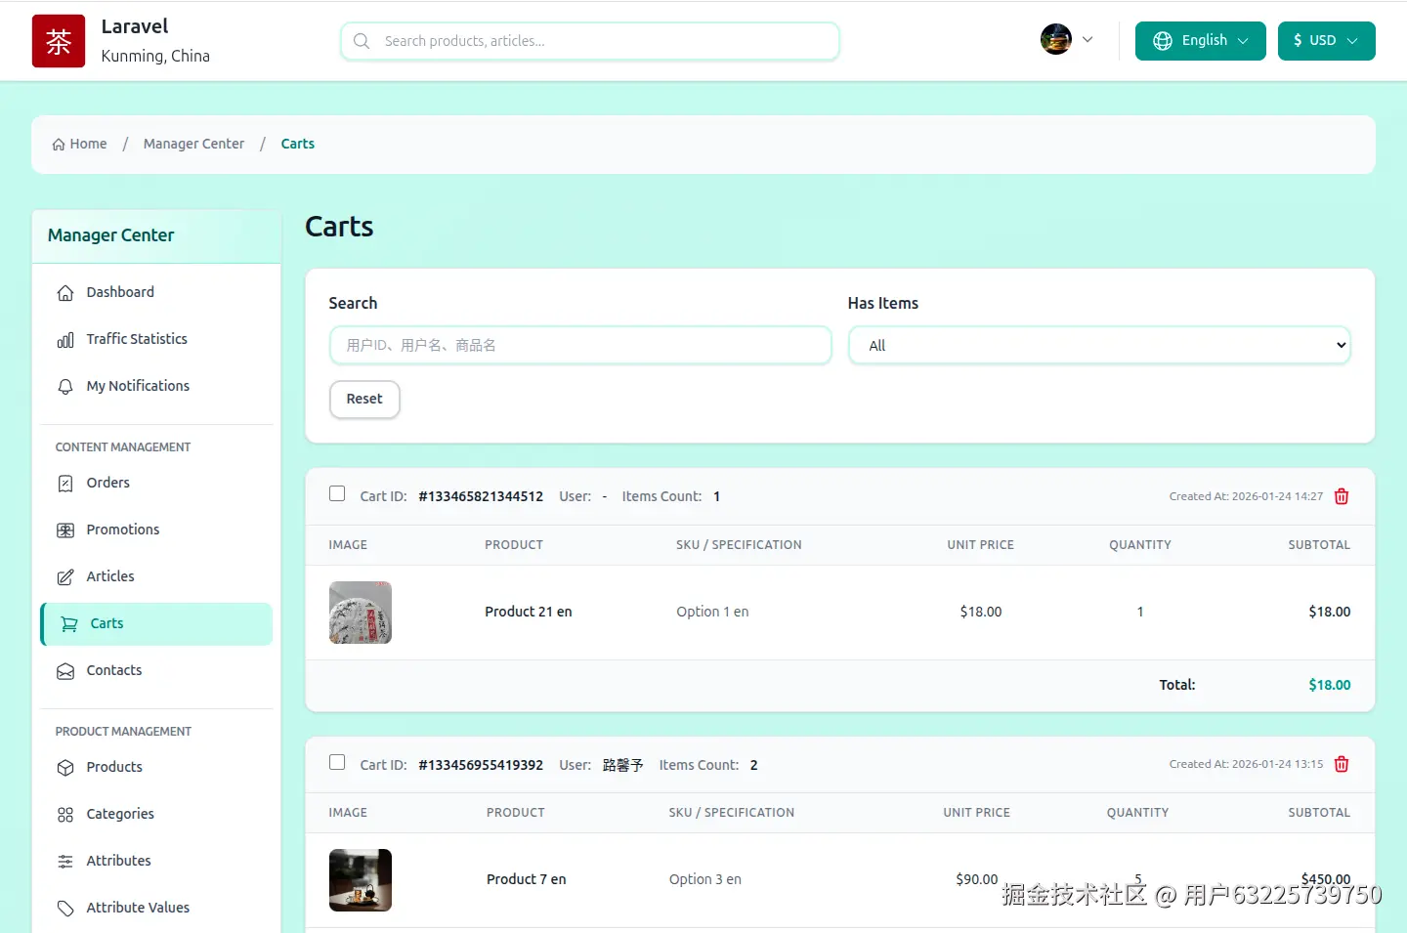Click the My Notifications bell icon
This screenshot has height=933, width=1407.
click(65, 387)
